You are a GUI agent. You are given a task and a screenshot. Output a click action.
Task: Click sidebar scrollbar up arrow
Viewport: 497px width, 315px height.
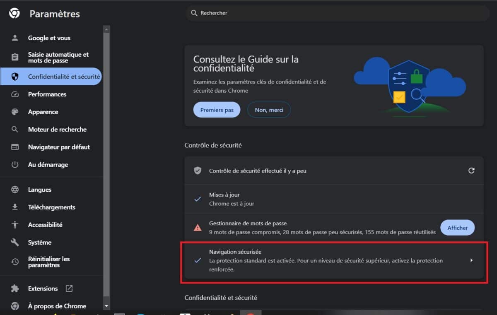[107, 29]
